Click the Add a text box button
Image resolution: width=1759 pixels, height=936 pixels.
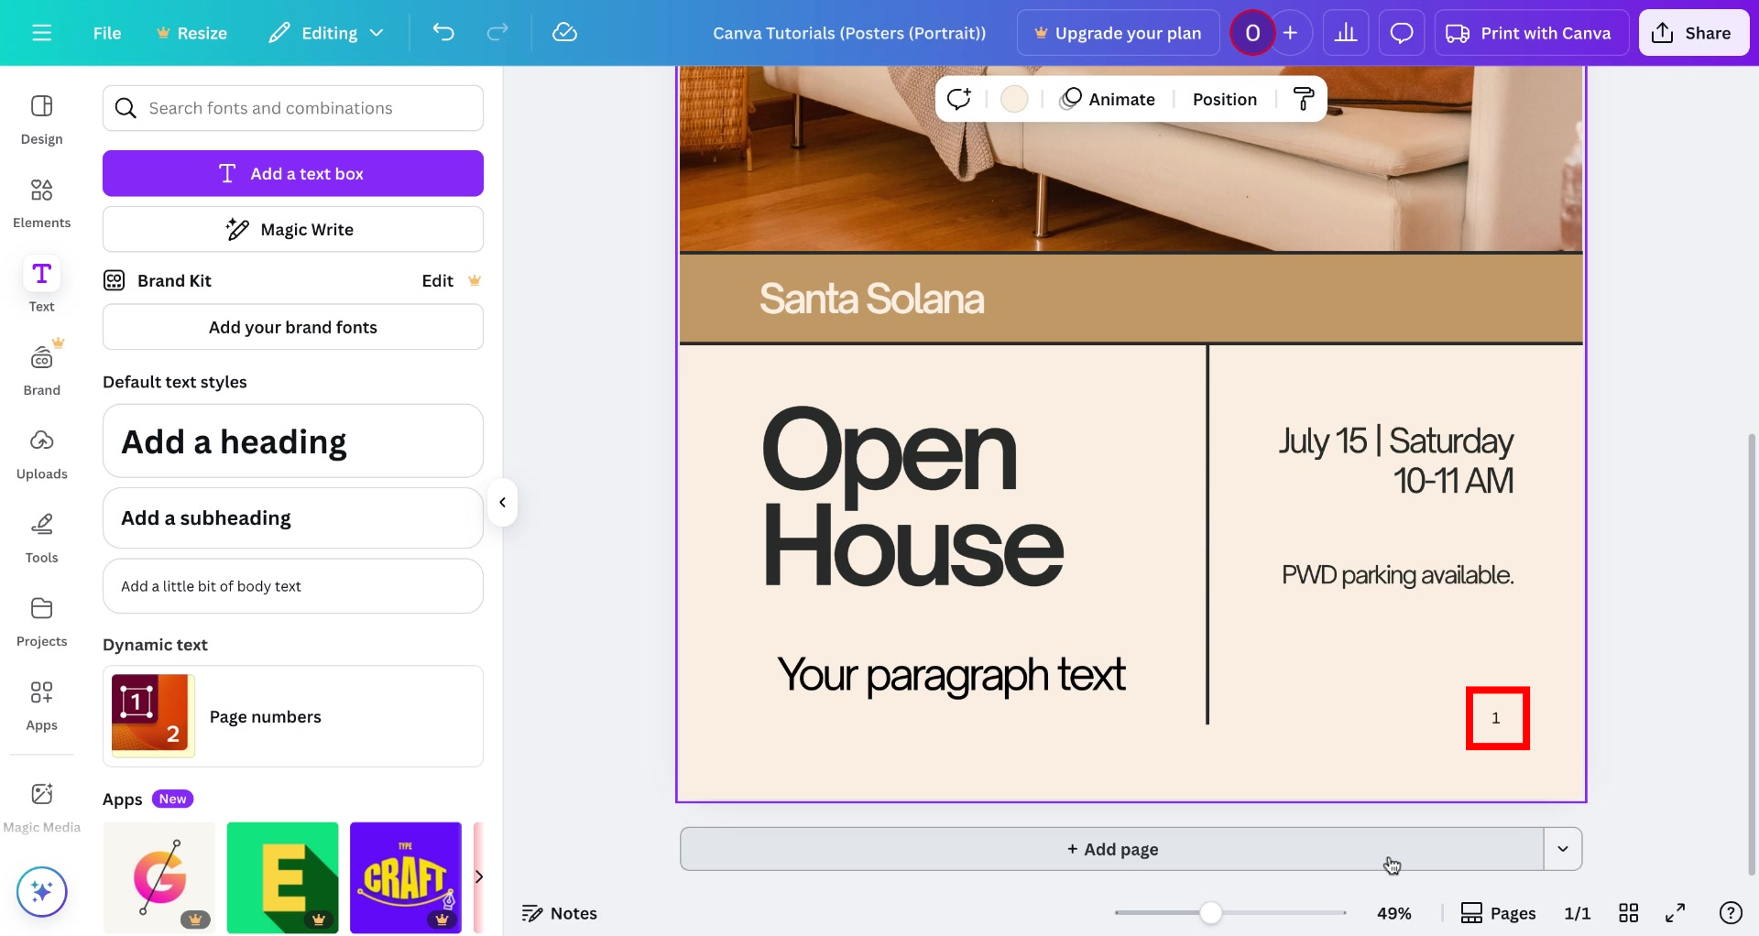[292, 173]
